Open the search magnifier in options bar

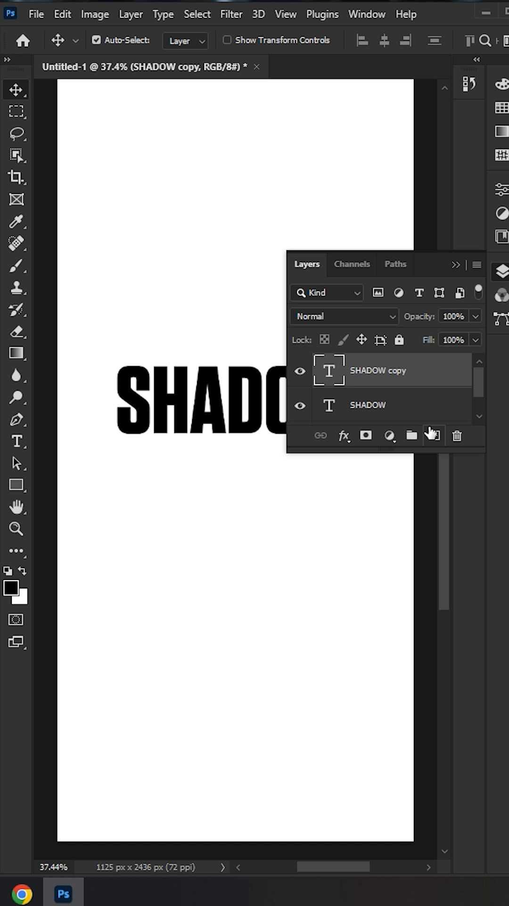click(x=485, y=41)
